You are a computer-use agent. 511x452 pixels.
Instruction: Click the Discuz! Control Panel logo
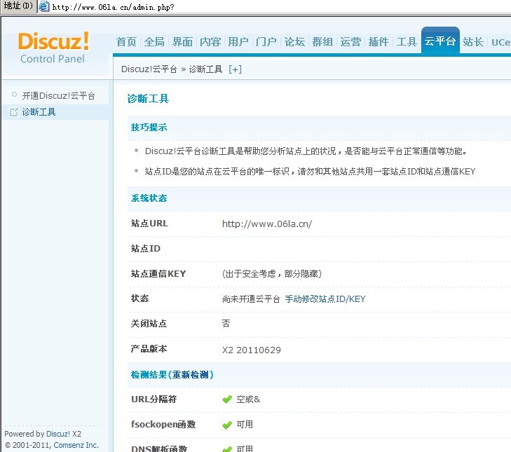pyautogui.click(x=54, y=47)
